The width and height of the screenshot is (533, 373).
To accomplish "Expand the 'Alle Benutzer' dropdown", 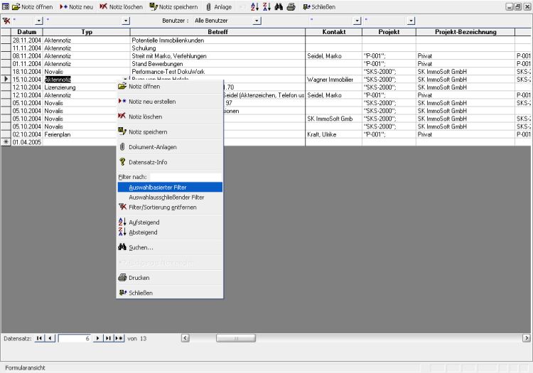I will click(x=256, y=21).
